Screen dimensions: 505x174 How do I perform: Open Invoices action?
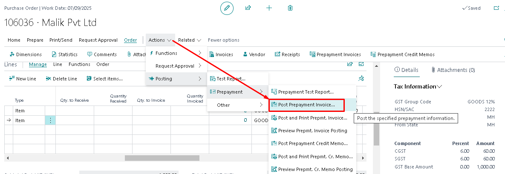click(x=221, y=54)
